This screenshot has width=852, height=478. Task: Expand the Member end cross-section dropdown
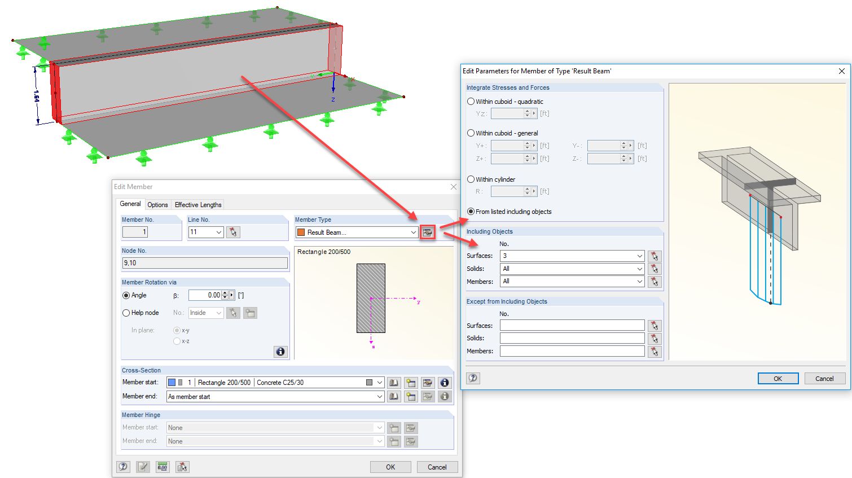379,396
